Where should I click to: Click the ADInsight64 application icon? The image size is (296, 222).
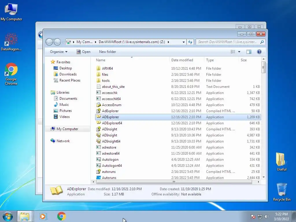[x=98, y=141]
